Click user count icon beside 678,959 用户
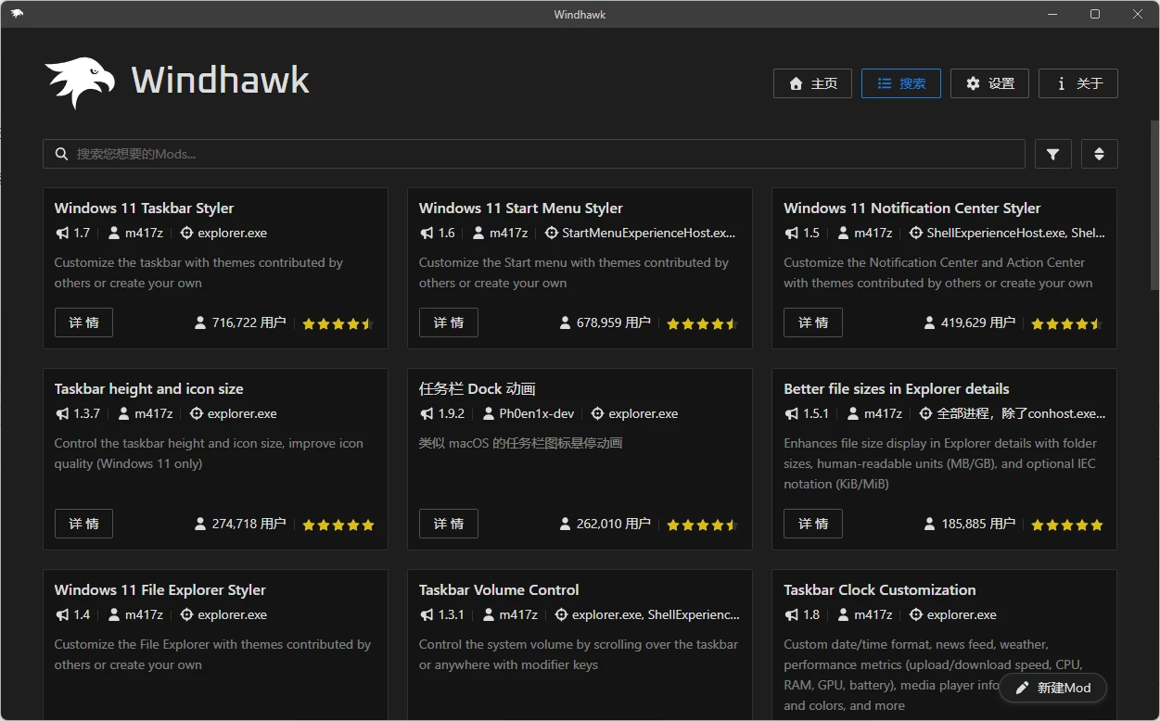Viewport: 1160px width, 721px height. 565,323
